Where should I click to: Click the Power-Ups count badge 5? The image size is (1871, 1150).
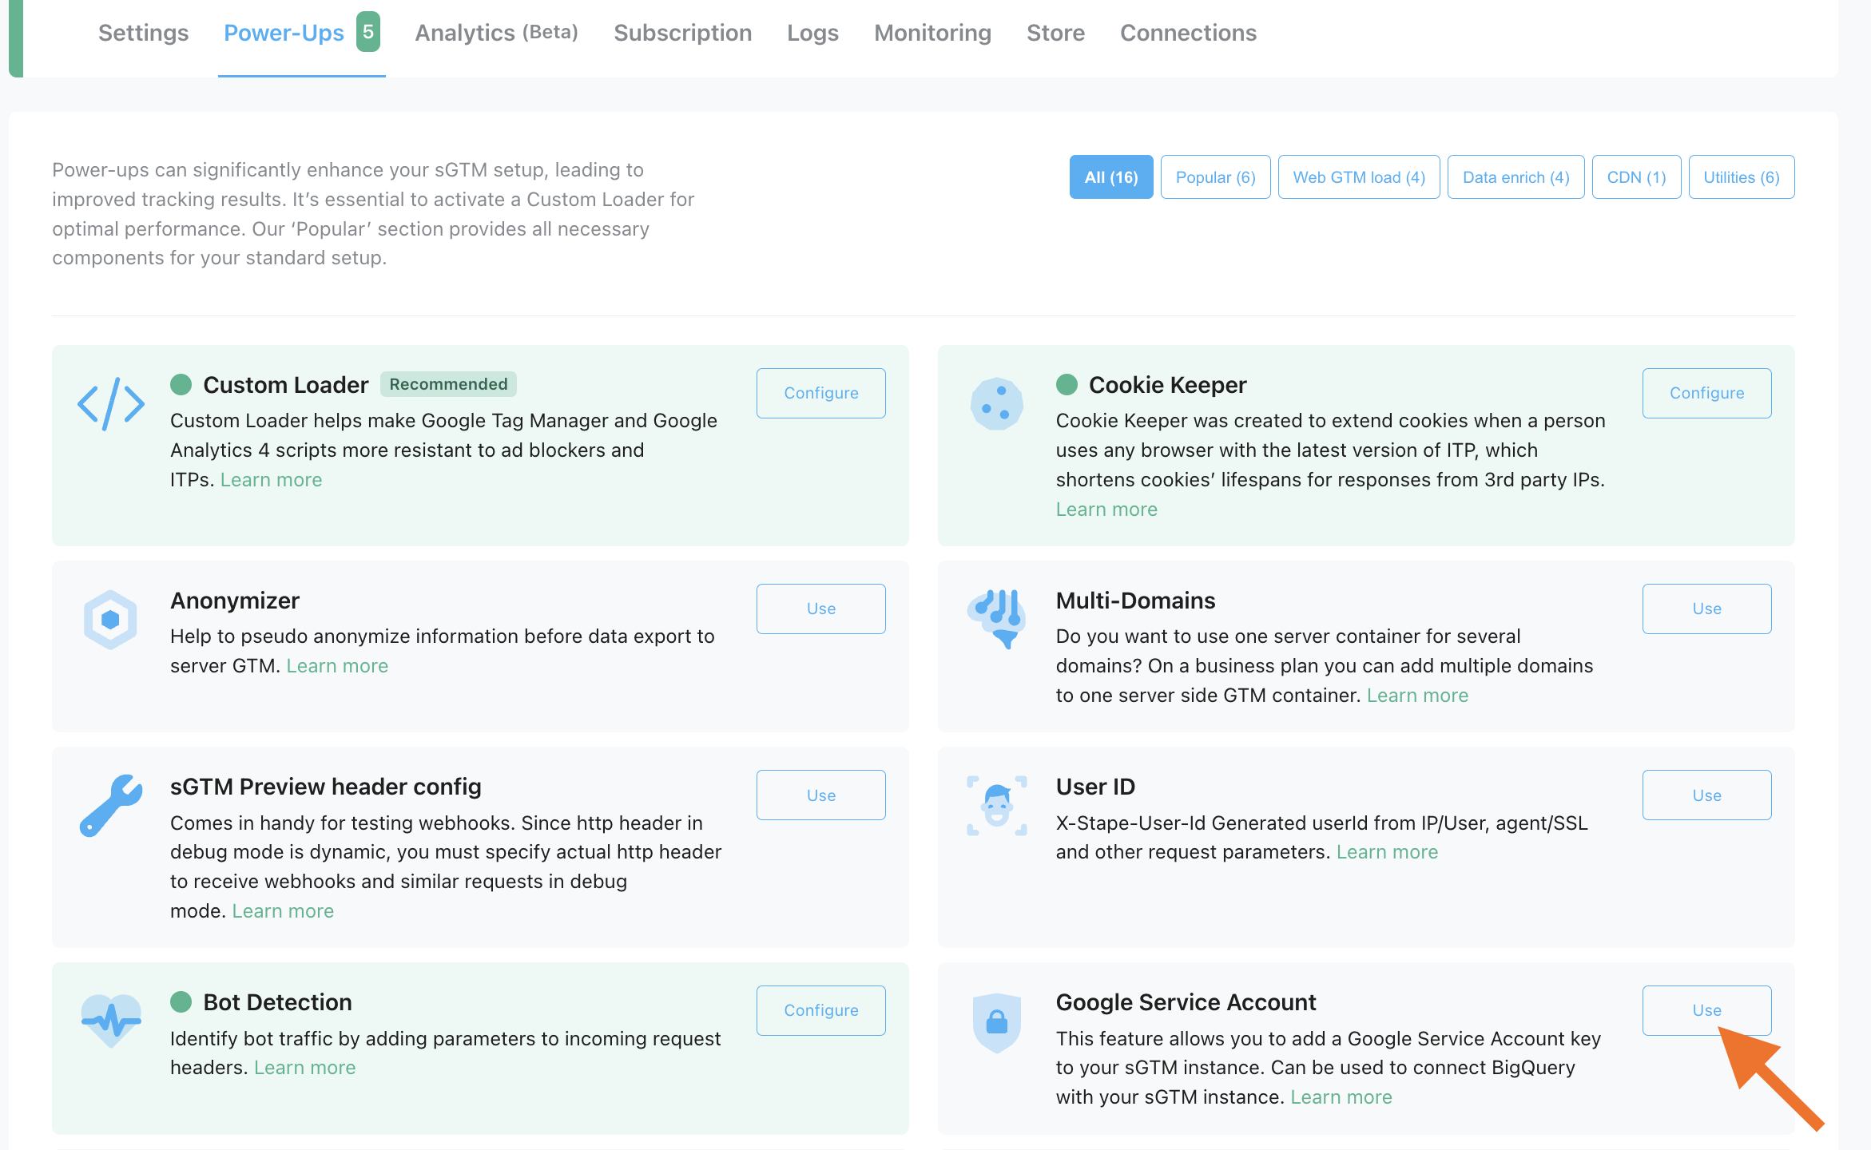[367, 32]
